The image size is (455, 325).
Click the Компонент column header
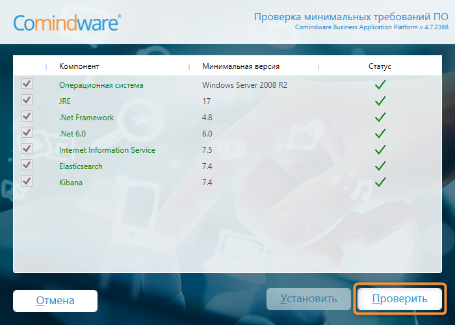79,66
